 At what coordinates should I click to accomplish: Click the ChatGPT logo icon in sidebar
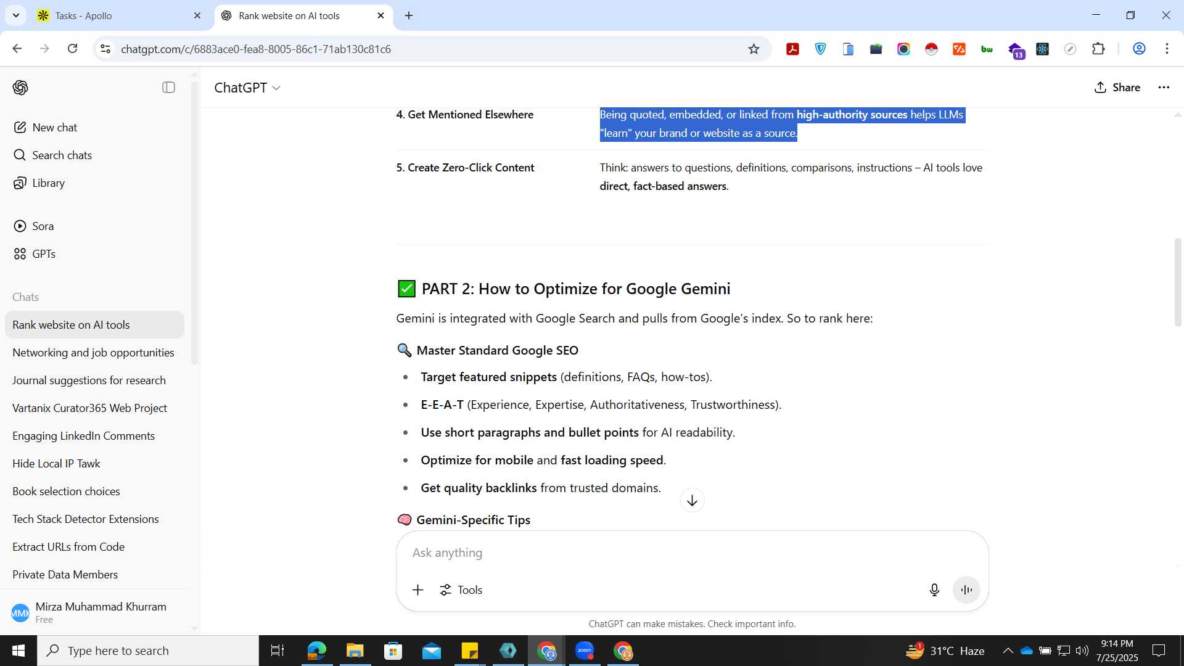point(20,88)
